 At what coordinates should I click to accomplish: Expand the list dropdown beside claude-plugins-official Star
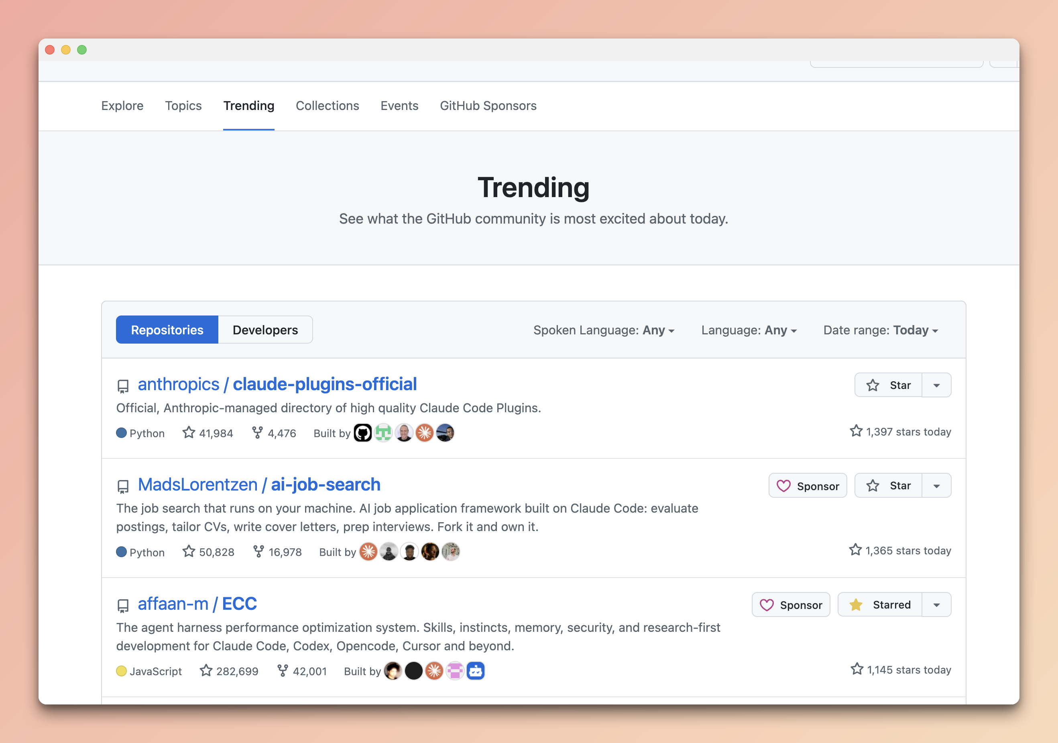point(936,385)
